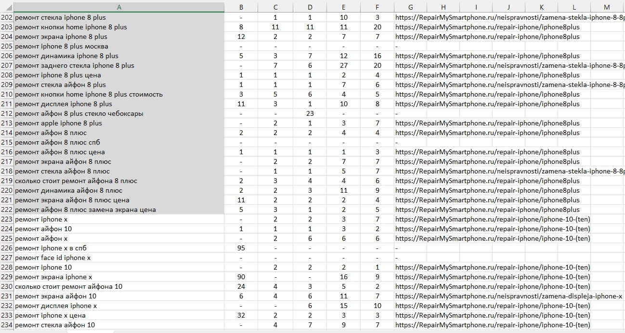This screenshot has width=625, height=333.
Task: Click cell 'ремонт айфон 8 плюс спб'
Action: point(119,142)
